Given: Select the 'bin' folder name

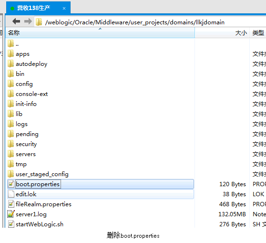Looking at the screenshot, I should point(20,74).
